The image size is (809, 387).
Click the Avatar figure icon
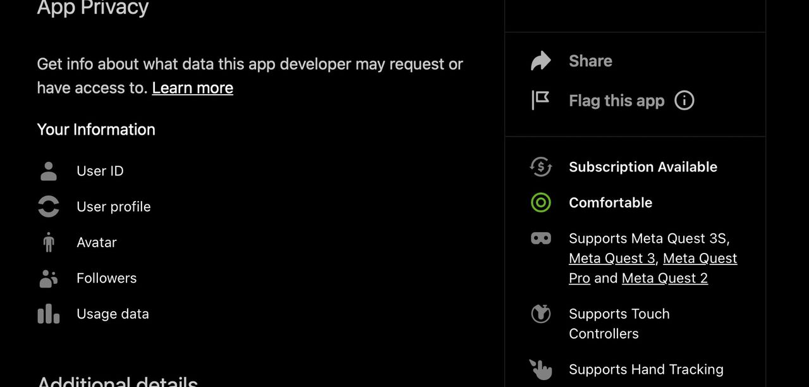click(49, 242)
